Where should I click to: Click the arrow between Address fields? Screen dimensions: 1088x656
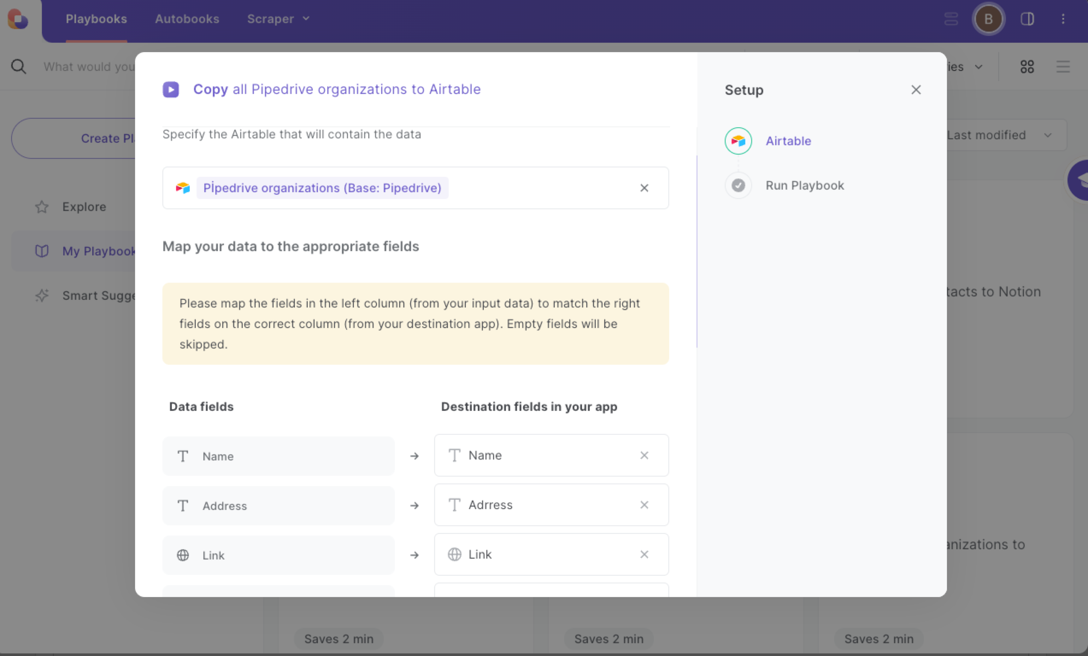414,506
